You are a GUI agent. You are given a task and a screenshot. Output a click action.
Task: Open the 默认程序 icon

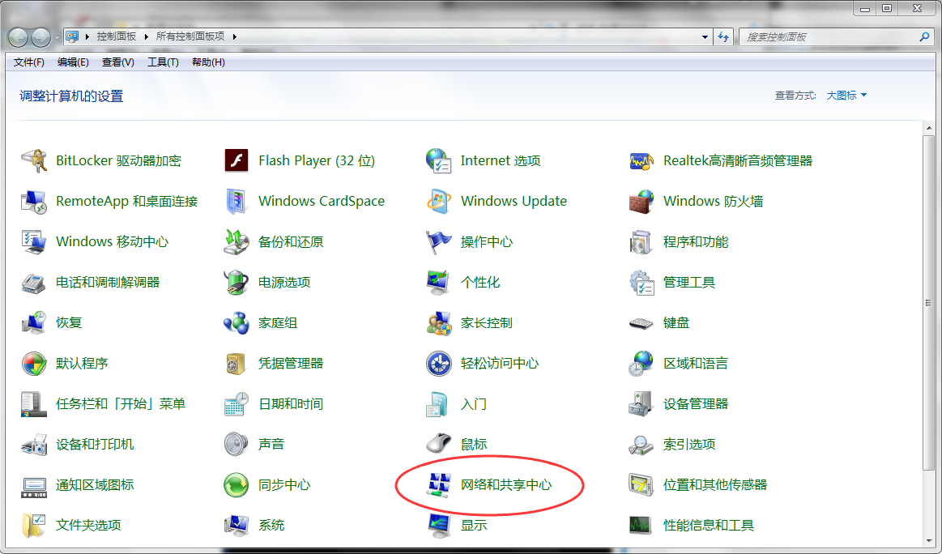[x=34, y=364]
